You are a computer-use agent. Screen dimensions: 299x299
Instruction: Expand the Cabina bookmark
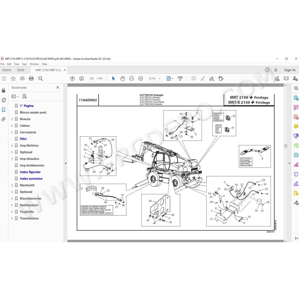pos(12,126)
